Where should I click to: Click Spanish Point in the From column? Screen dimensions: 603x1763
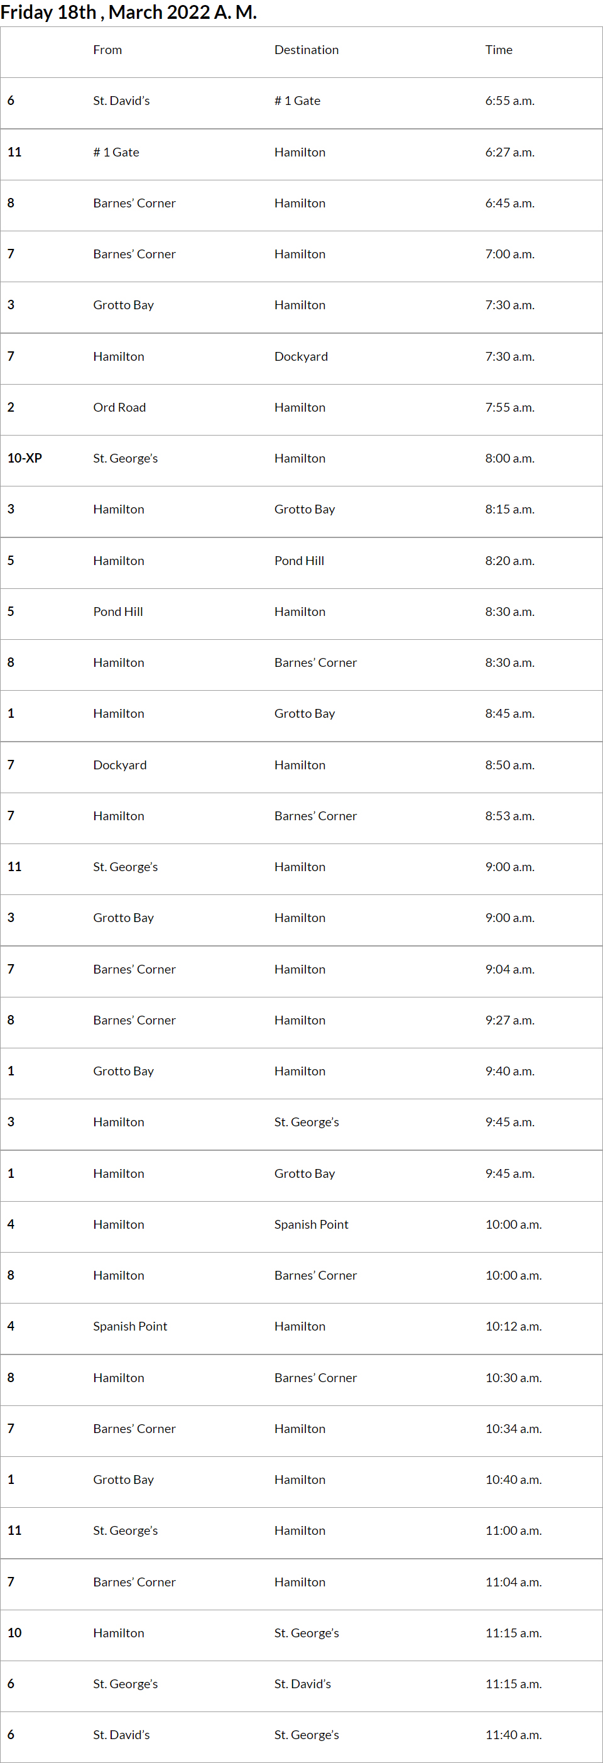[130, 1326]
